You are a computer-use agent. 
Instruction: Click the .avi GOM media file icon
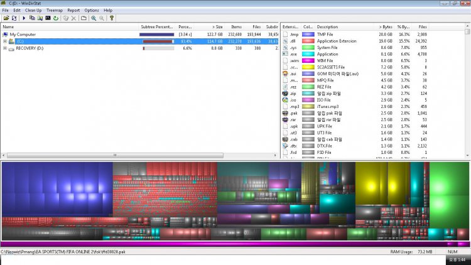point(285,73)
